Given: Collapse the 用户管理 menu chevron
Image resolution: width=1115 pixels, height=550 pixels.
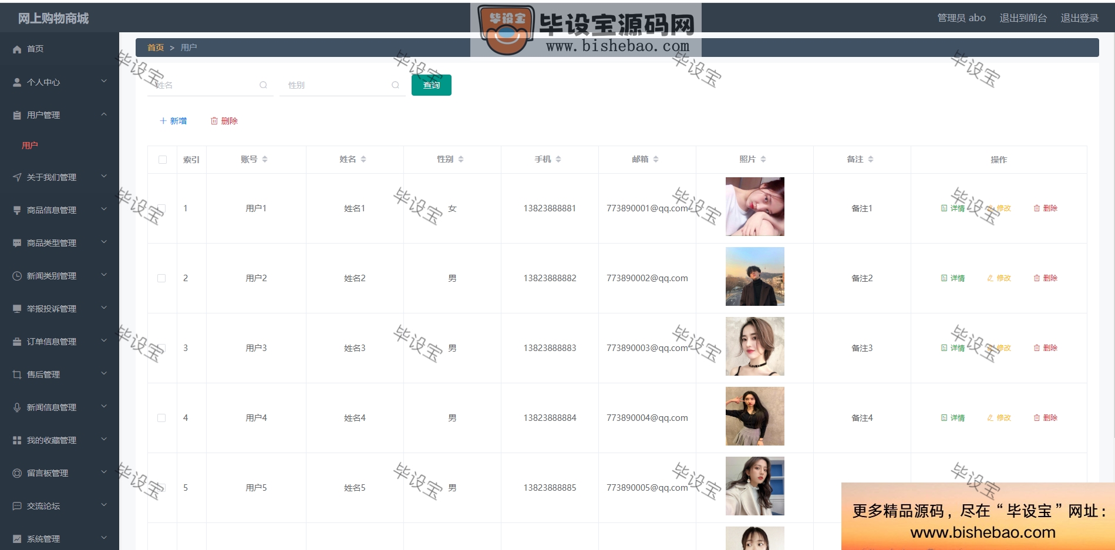Looking at the screenshot, I should pyautogui.click(x=104, y=114).
